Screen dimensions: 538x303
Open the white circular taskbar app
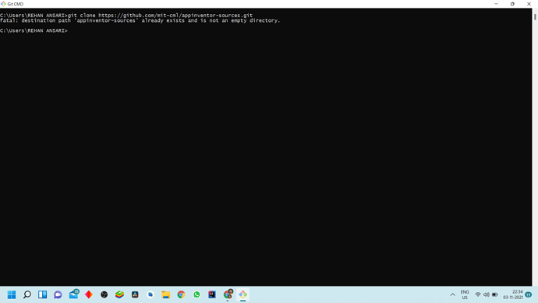150,294
